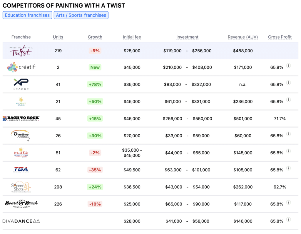
Task: Click the Painting with a Twist logo
Action: coord(21,51)
